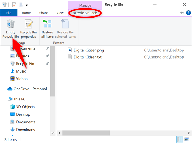192x143 pixels.
Task: Click the 3D Objects cube icon
Action: tap(12, 107)
